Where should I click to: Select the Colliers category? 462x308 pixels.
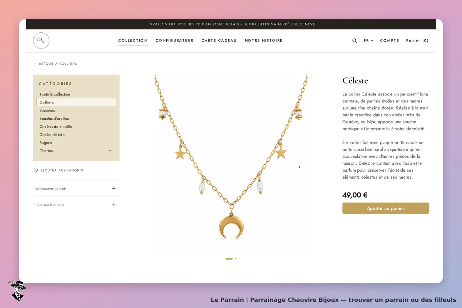[76, 102]
